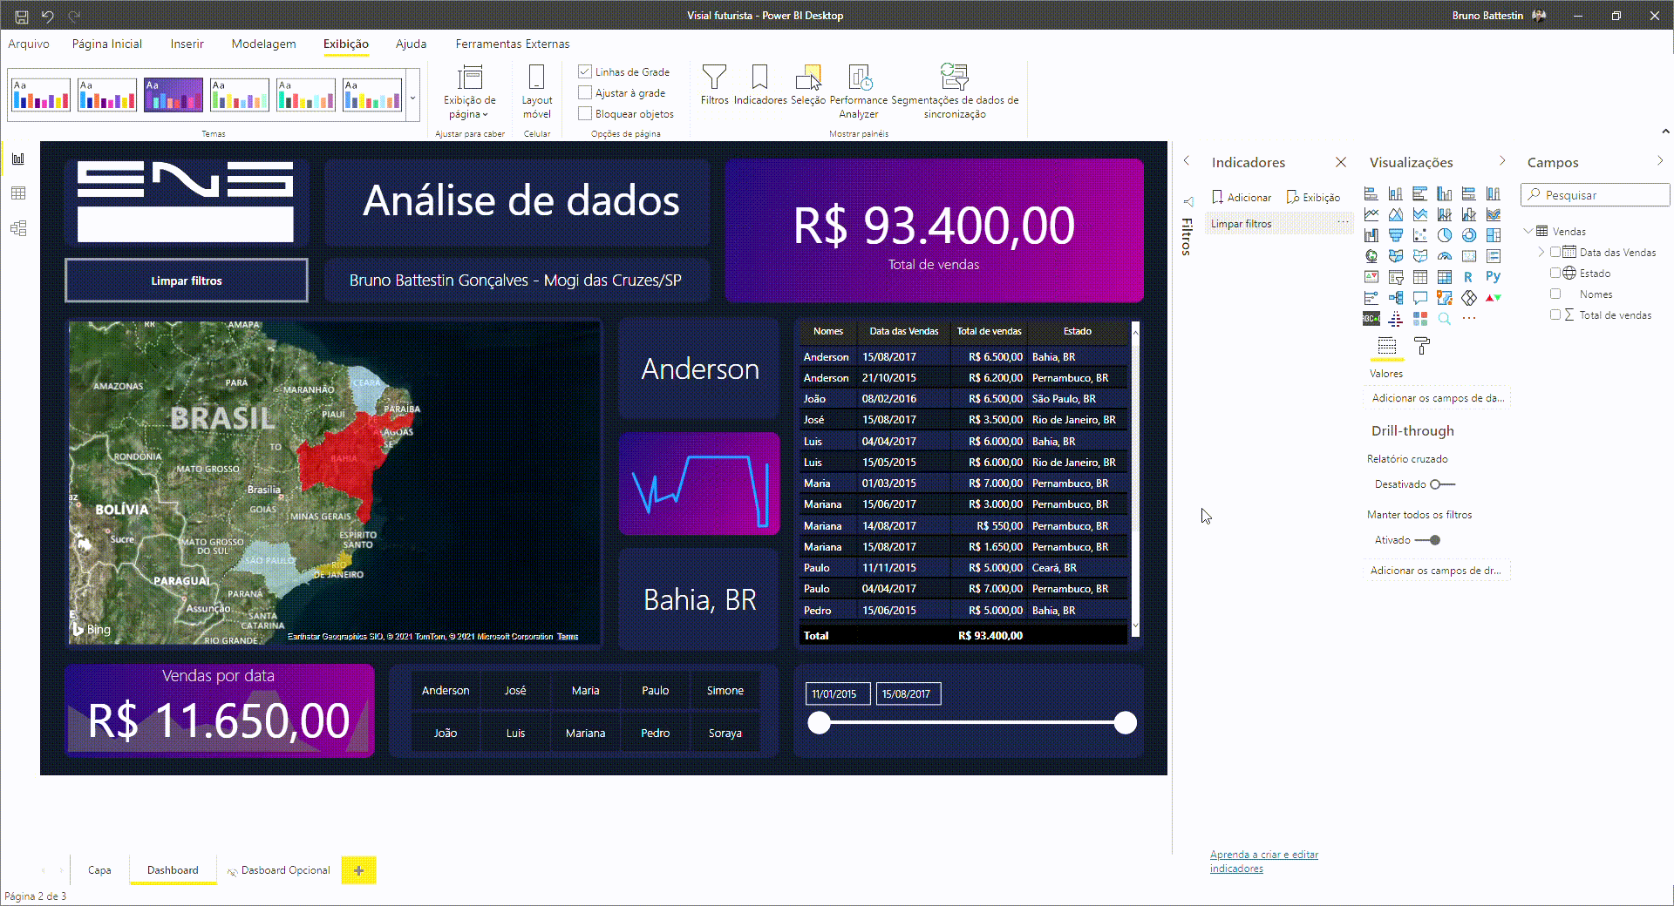Open Segmentações de dados de sincronização

click(955, 91)
